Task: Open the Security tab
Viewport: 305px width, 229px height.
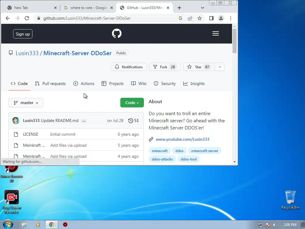Action: pyautogui.click(x=165, y=83)
